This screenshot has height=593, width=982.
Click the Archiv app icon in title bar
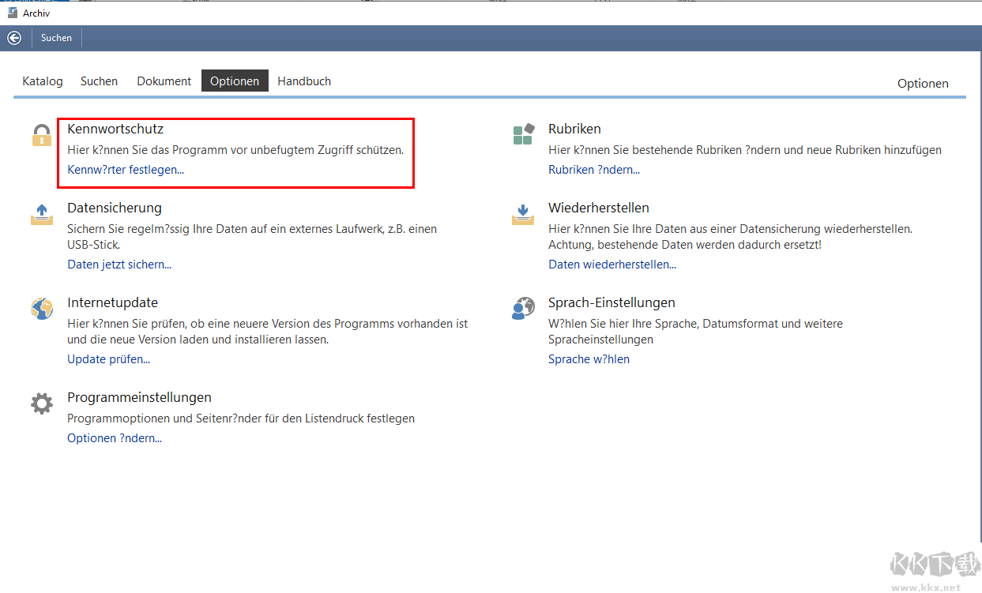point(12,13)
